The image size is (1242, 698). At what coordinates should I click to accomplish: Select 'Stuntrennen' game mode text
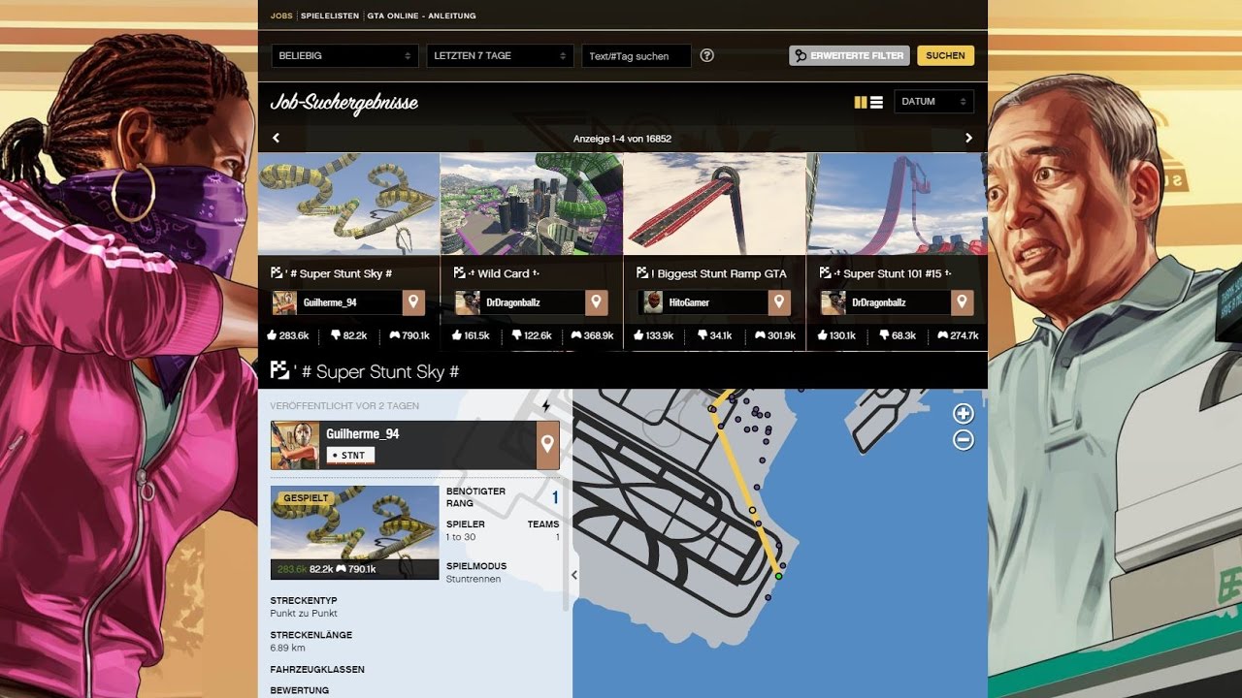[x=474, y=579]
